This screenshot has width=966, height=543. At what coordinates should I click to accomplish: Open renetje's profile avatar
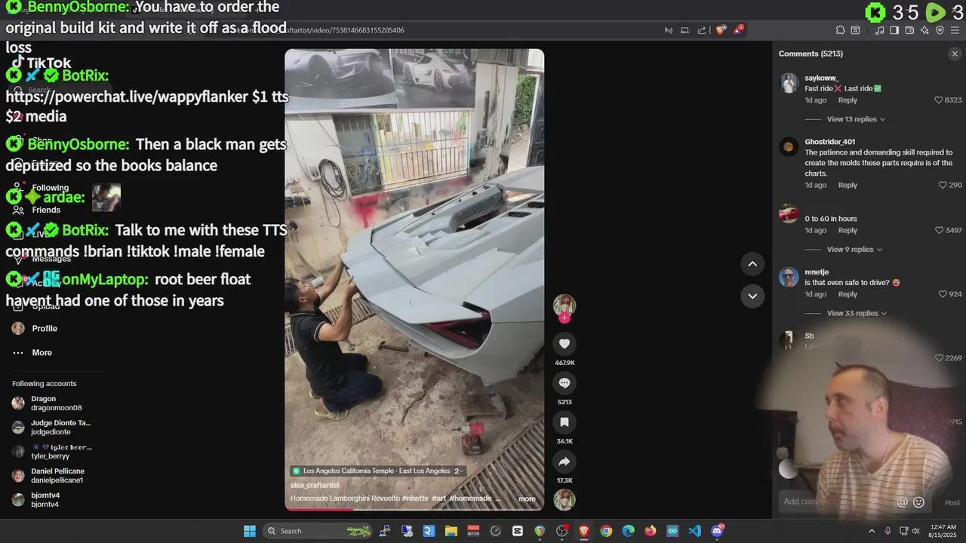click(x=789, y=277)
